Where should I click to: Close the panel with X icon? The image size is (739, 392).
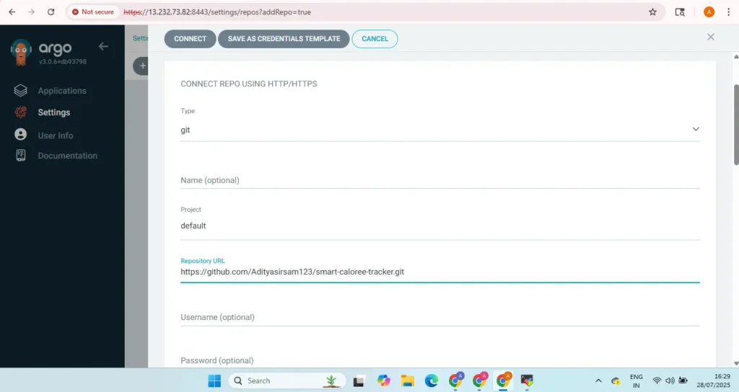(x=710, y=37)
